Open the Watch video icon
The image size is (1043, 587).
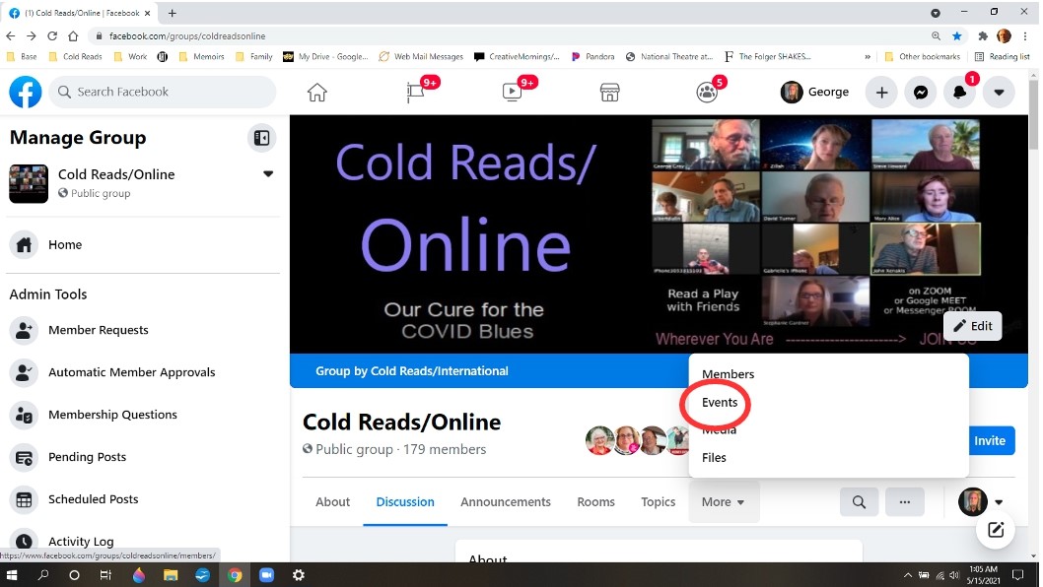512,93
